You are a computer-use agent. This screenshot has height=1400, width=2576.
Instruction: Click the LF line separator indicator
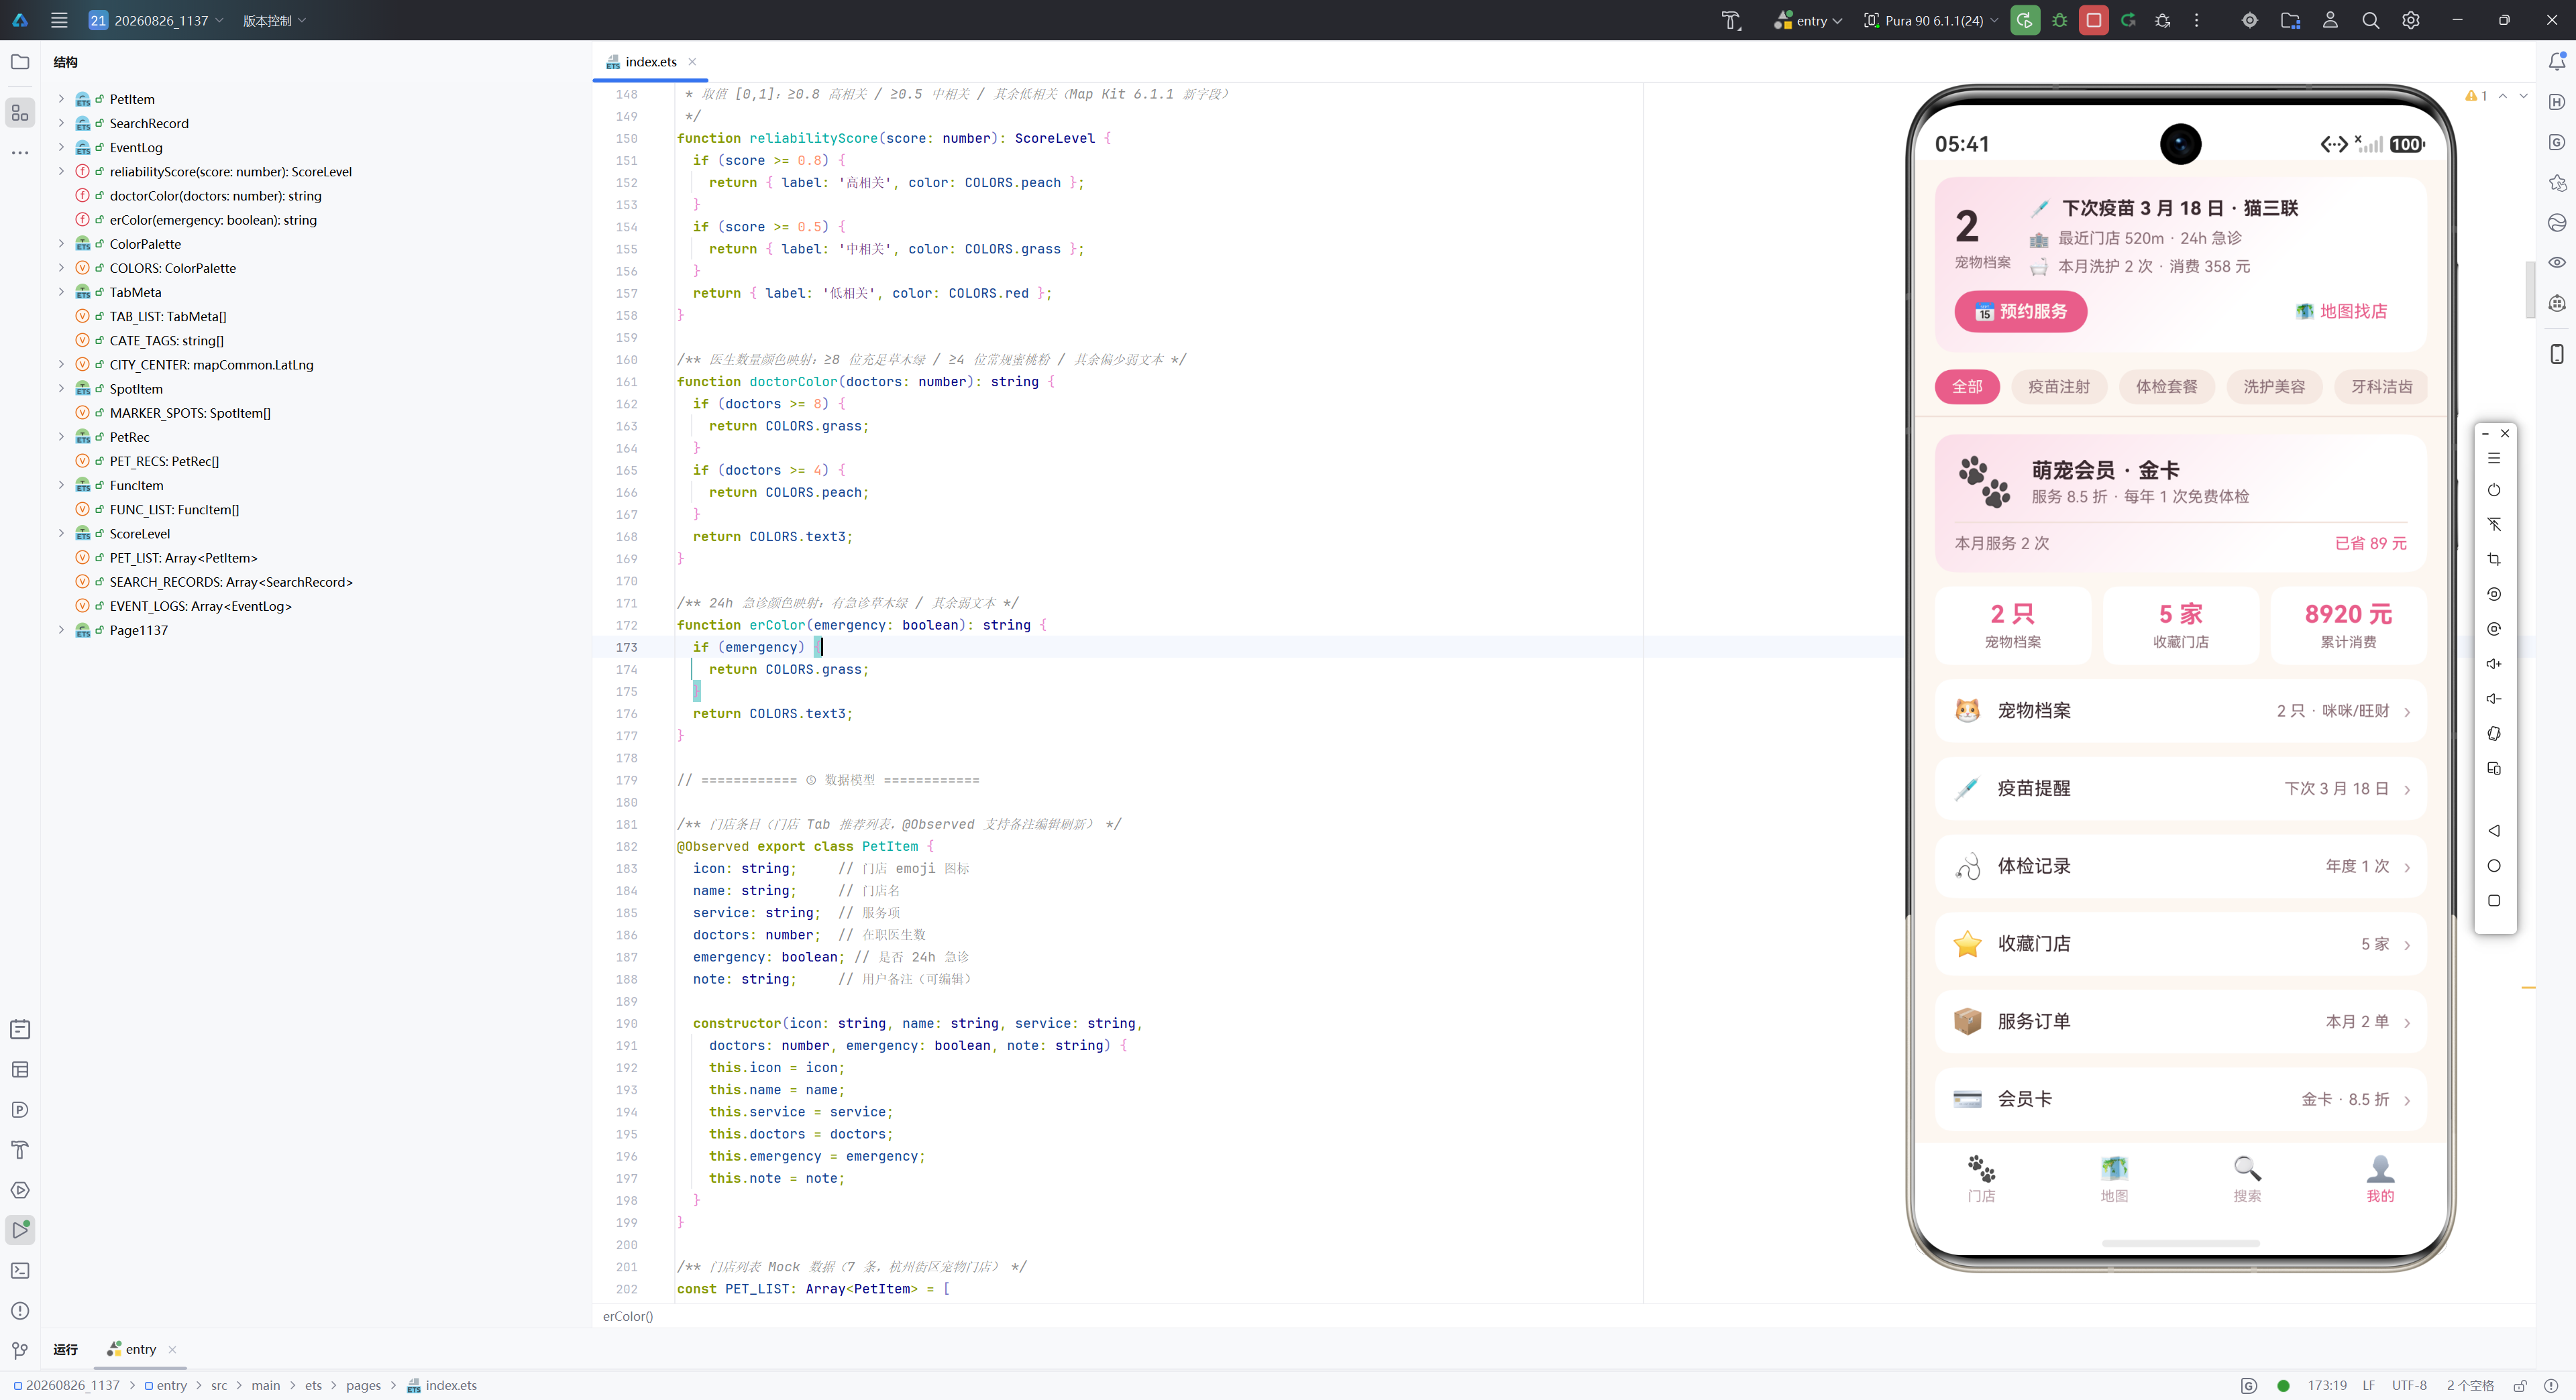tap(2368, 1385)
